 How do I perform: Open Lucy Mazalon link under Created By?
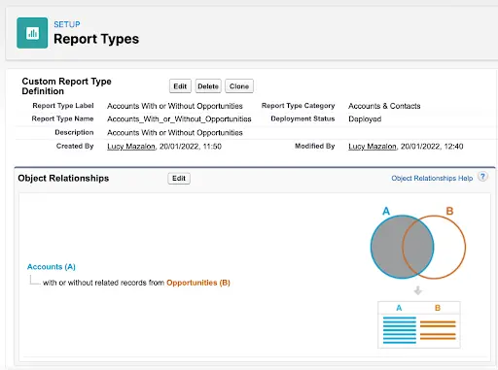pyautogui.click(x=131, y=147)
